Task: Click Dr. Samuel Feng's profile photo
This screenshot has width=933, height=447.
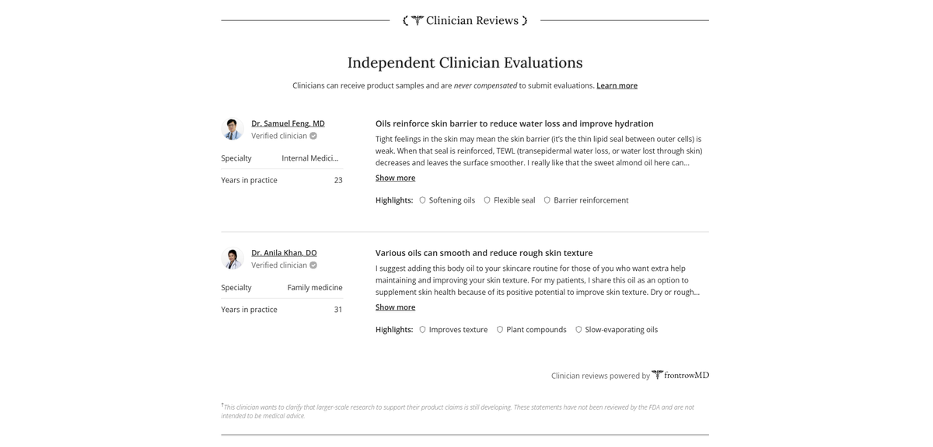Action: tap(232, 129)
